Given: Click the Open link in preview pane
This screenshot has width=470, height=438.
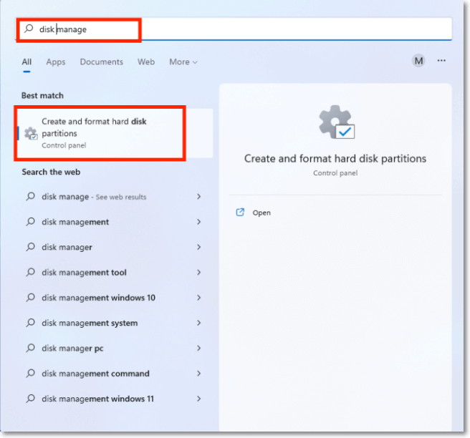Looking at the screenshot, I should point(262,213).
